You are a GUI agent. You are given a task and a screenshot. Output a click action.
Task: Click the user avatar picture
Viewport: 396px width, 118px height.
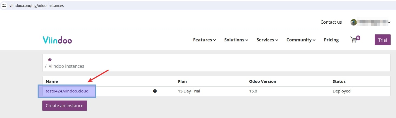point(353,22)
